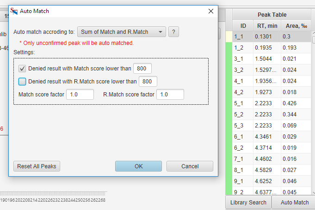Open the Library Search tab
315x210 pixels.
click(248, 203)
